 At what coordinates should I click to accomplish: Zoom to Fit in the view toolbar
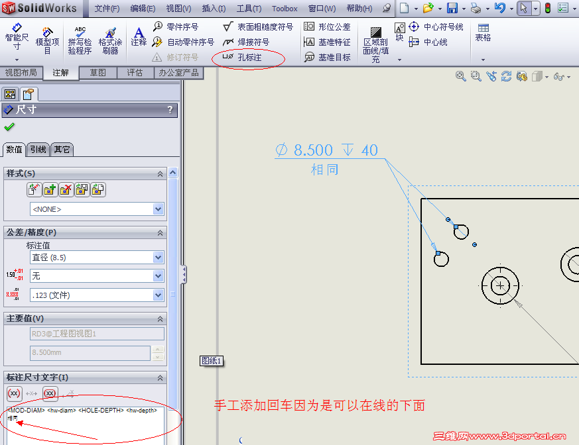tap(460, 76)
